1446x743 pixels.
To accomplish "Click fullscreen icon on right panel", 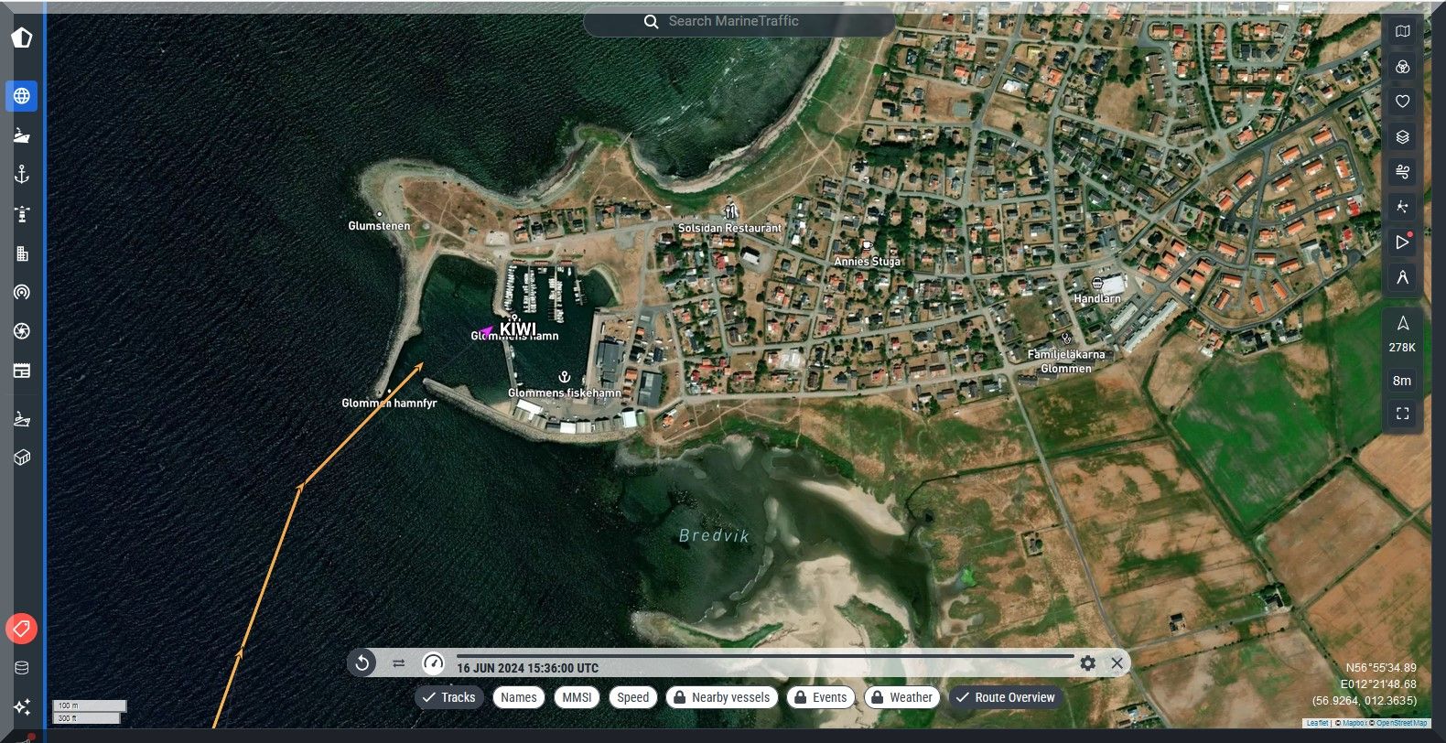I will 1402,414.
